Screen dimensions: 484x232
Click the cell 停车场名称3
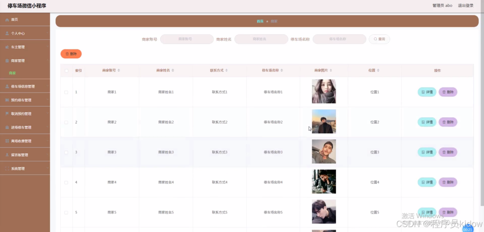pos(273,152)
